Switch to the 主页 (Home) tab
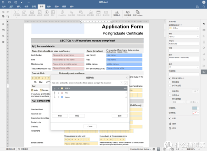The width and height of the screenshot is (207, 151). click(x=11, y=7)
